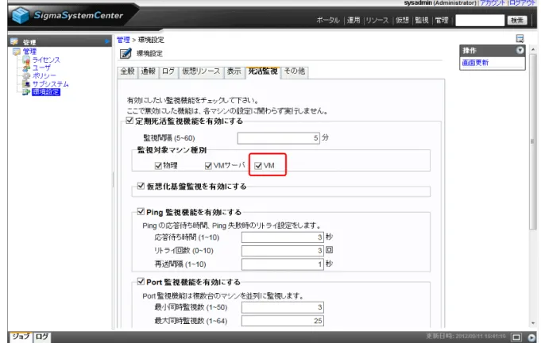
Task: Select サブシステム in the tree
Action: 50,84
